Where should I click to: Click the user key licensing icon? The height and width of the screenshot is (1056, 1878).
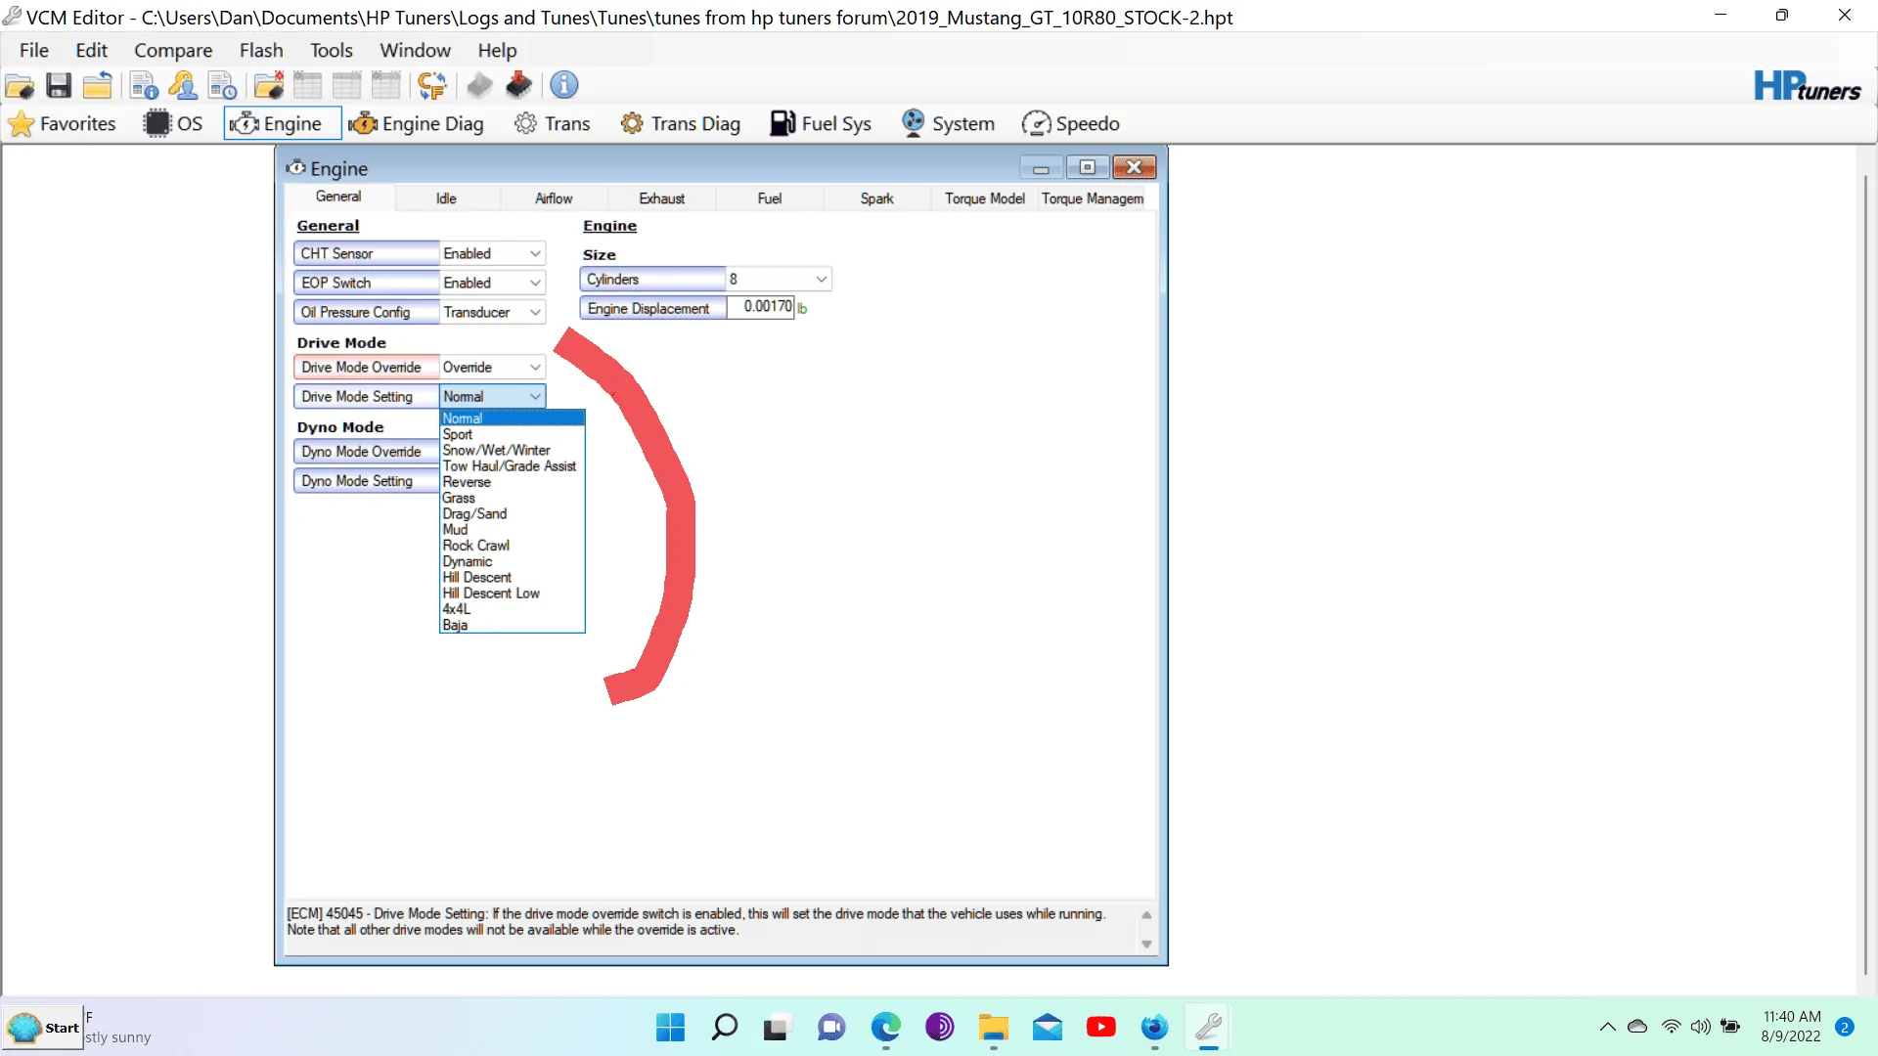coord(183,86)
